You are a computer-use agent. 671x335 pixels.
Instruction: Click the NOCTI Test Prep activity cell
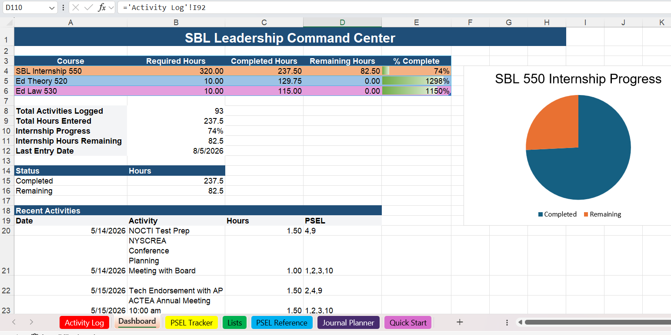tap(176, 231)
